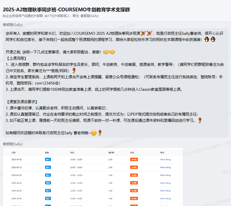The width and height of the screenshot is (231, 206).
Task: Click the password text csm123456@
Action: tap(47, 83)
